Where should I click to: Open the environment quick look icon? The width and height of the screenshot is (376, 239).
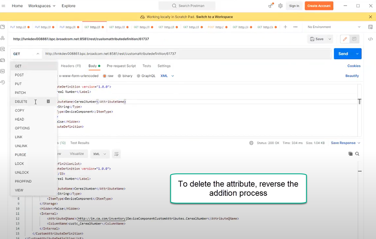pyautogui.click(x=371, y=27)
